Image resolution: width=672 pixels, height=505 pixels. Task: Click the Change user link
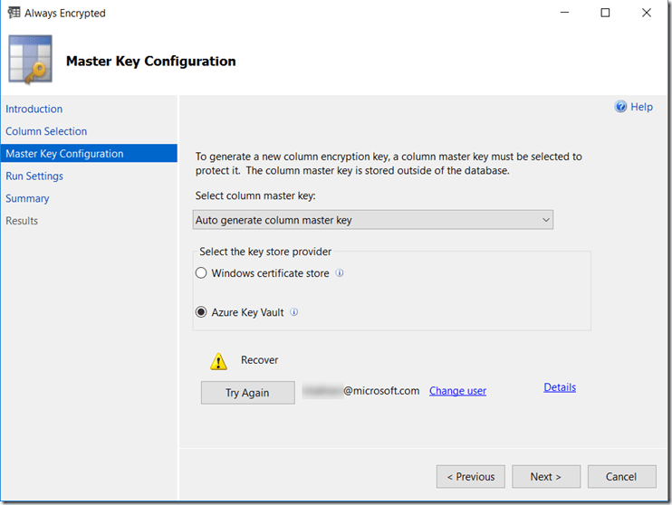coord(457,391)
